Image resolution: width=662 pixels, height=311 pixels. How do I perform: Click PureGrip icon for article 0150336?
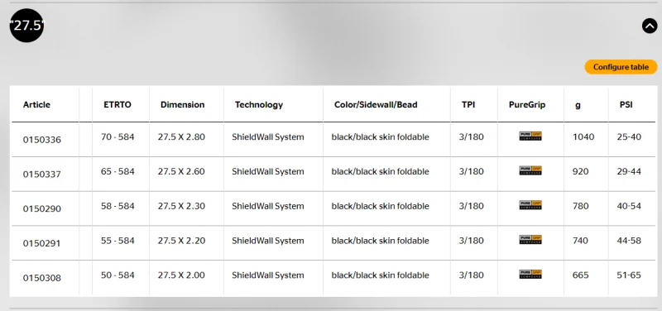[x=530, y=136]
